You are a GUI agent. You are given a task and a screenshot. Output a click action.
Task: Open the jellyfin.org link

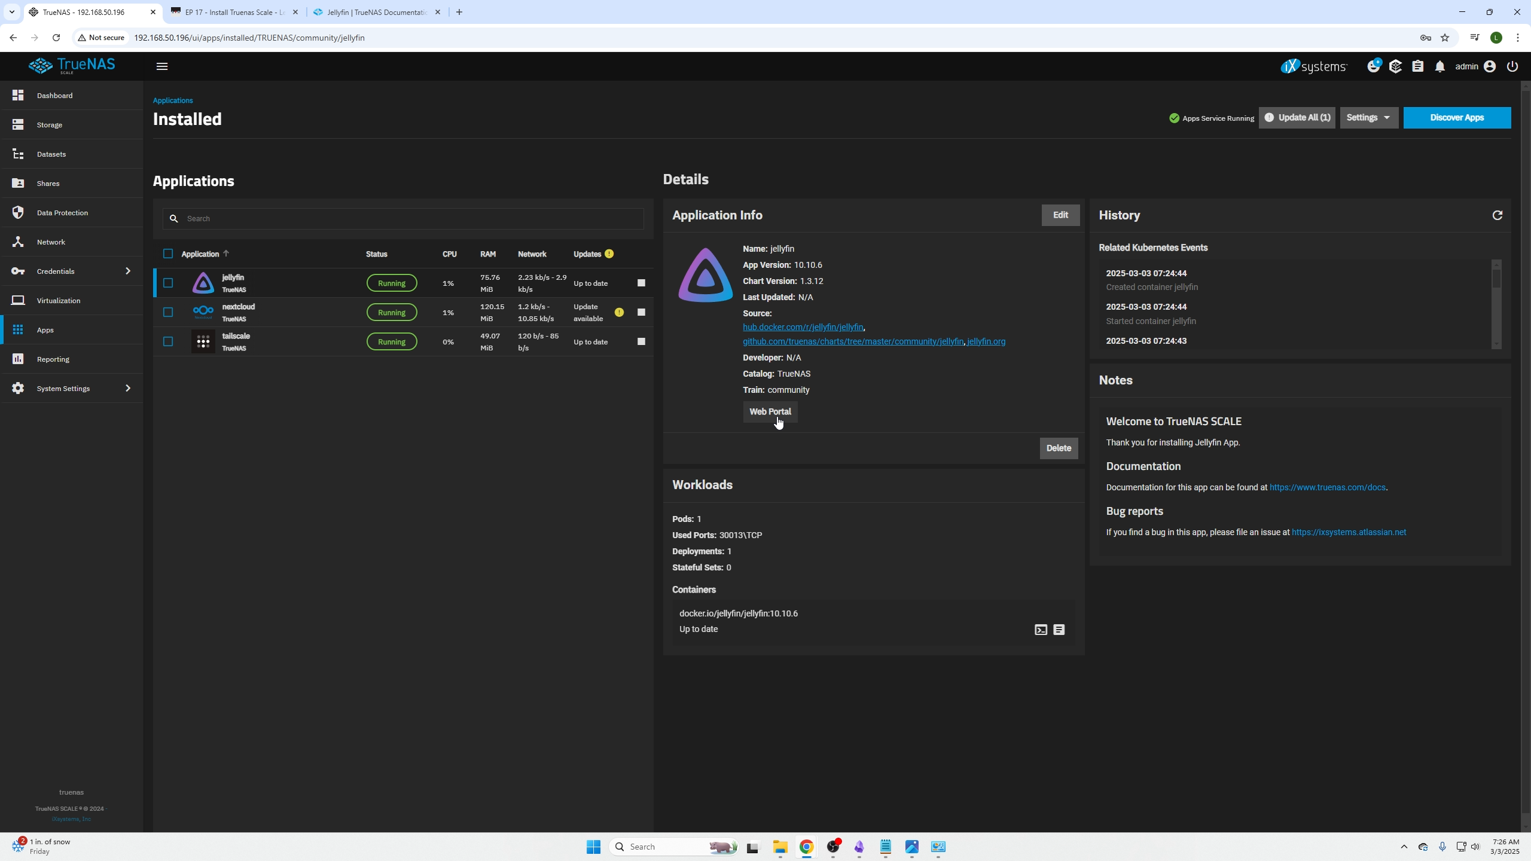click(986, 342)
